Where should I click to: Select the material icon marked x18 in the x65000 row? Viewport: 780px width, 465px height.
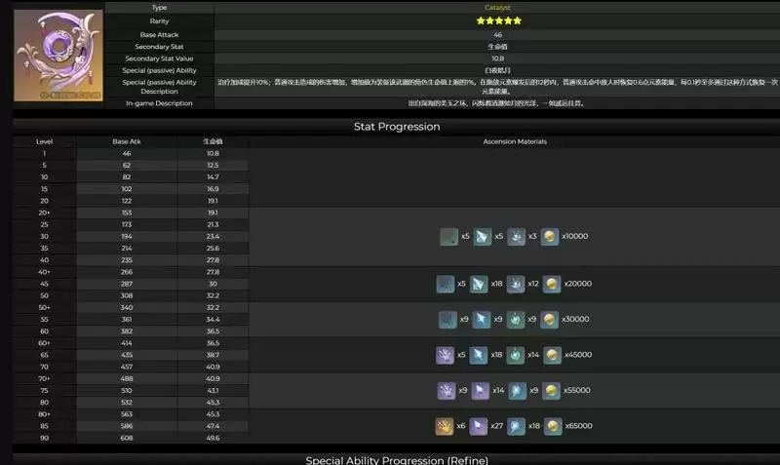tap(515, 426)
